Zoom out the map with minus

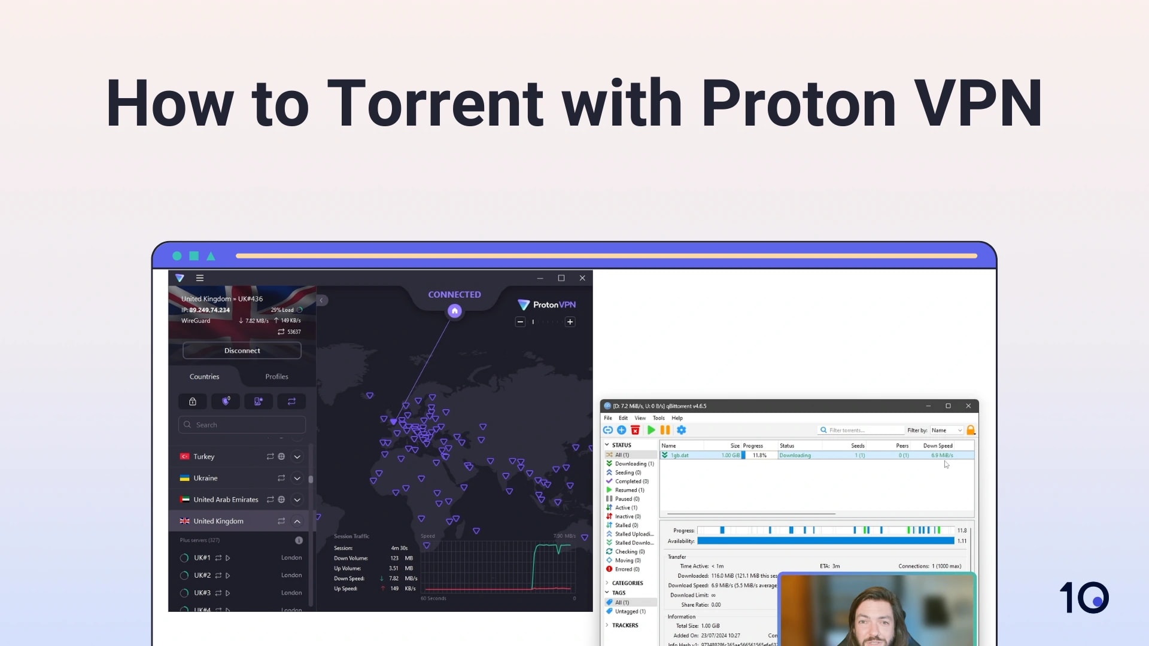coord(520,322)
